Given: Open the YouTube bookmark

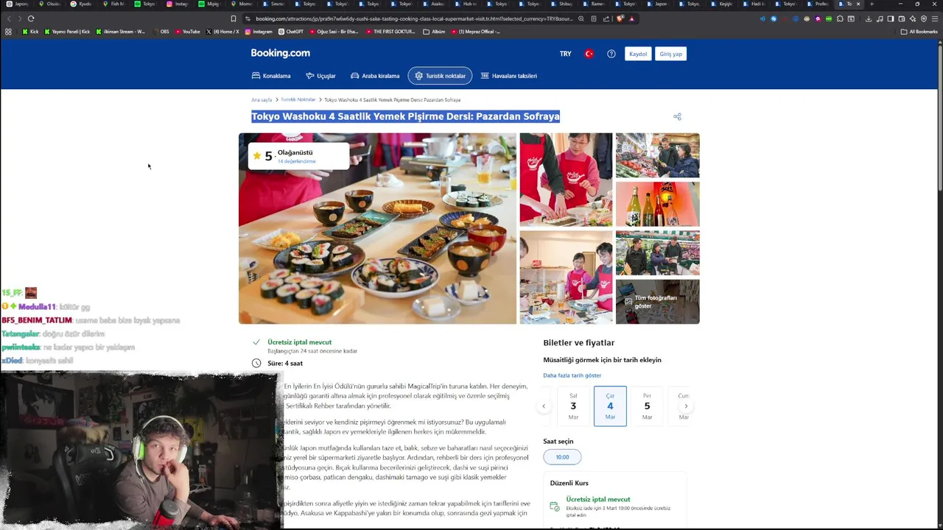Looking at the screenshot, I should pyautogui.click(x=188, y=32).
